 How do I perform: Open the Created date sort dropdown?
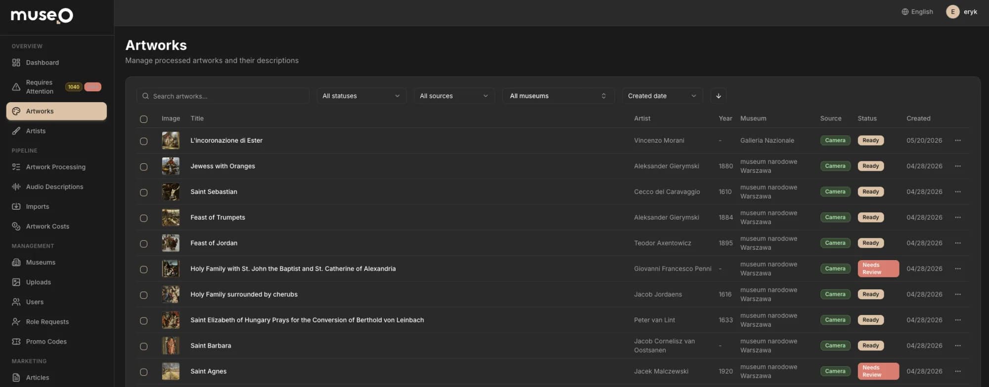point(662,96)
